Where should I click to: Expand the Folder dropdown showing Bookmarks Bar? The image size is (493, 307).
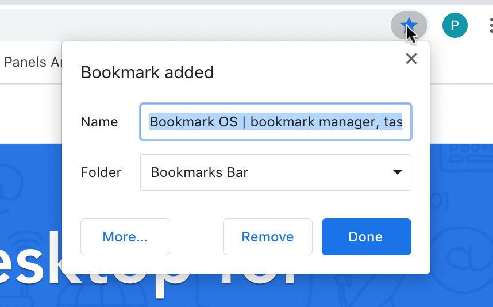click(x=276, y=172)
